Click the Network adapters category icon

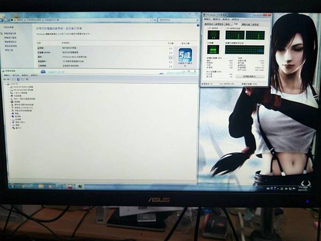(x=13, y=122)
